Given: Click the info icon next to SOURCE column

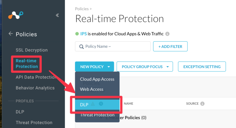Looking at the screenshot, I should pyautogui.click(x=202, y=104).
